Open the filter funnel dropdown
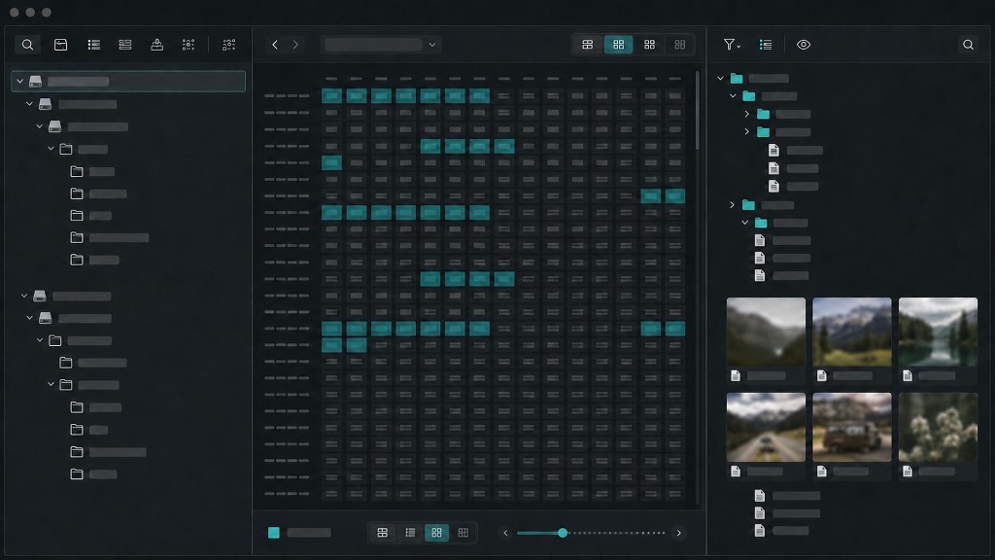Viewport: 995px width, 560px height. 732,45
